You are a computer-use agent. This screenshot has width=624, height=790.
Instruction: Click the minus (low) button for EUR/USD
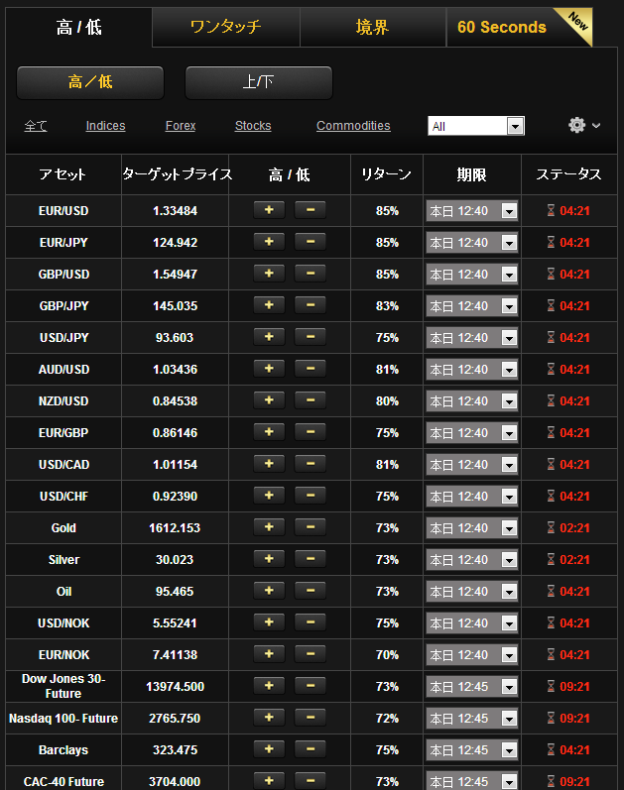pos(311,209)
